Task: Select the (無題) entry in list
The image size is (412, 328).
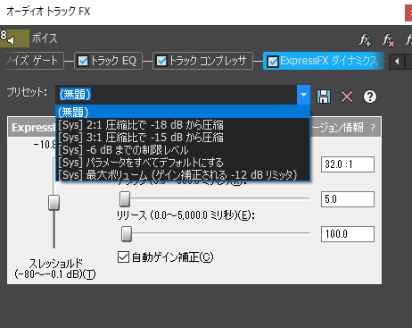Action: (x=183, y=112)
